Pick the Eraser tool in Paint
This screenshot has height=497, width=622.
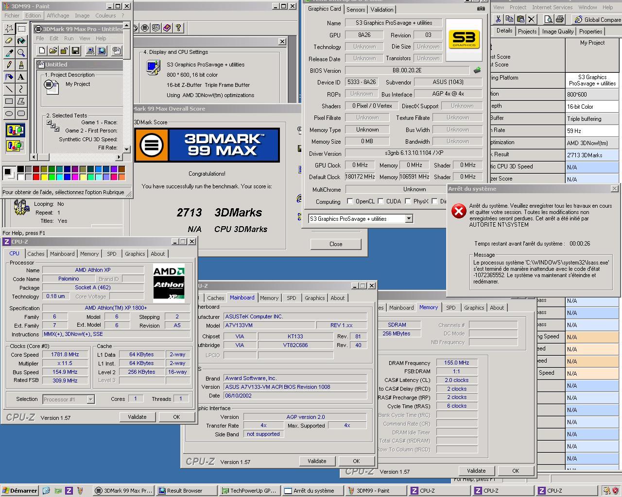tap(9, 41)
